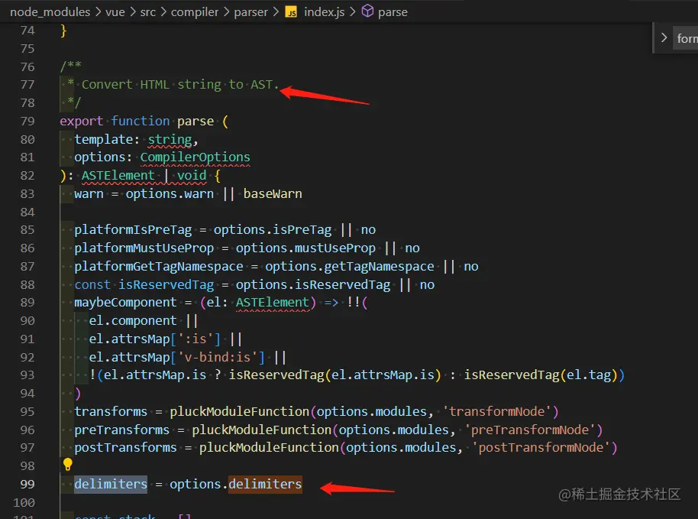Image resolution: width=698 pixels, height=519 pixels.
Task: Click 'v-bind:is' string literal
Action: tap(218, 357)
